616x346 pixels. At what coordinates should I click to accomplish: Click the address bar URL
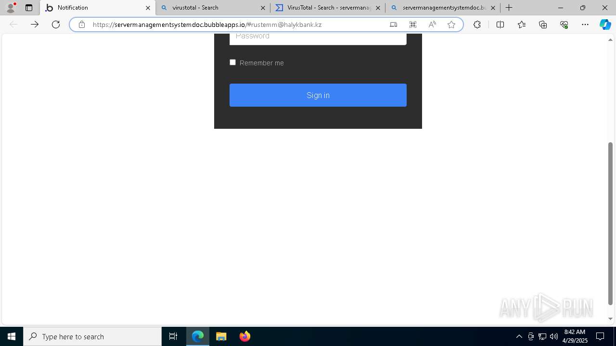coord(207,25)
